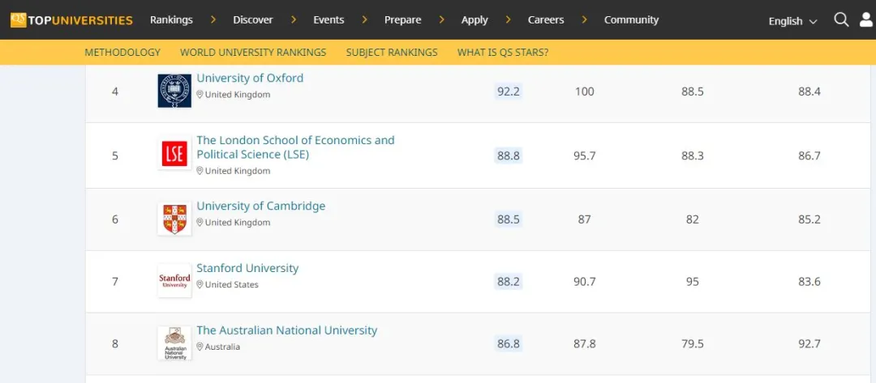
Task: Open The London School of Economics link
Action: [x=295, y=147]
